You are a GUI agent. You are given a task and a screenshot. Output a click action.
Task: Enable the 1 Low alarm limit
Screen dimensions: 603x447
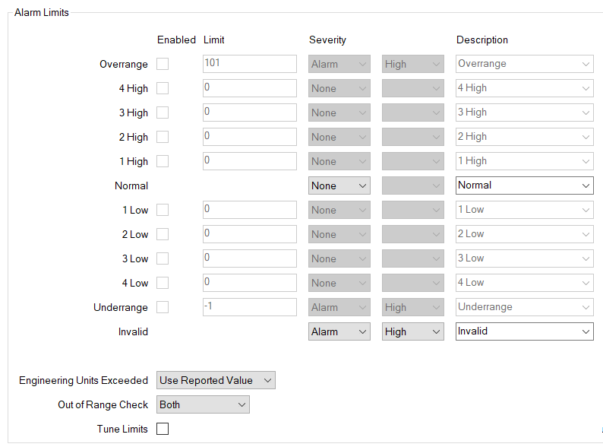pos(163,210)
